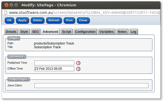Click the page icon in address bar
The height and width of the screenshot is (101, 163).
pyautogui.click(x=6, y=13)
